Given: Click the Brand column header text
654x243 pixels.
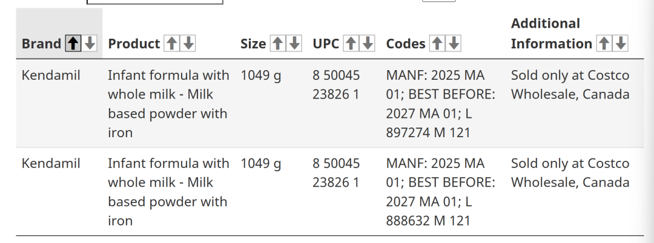Looking at the screenshot, I should (41, 44).
